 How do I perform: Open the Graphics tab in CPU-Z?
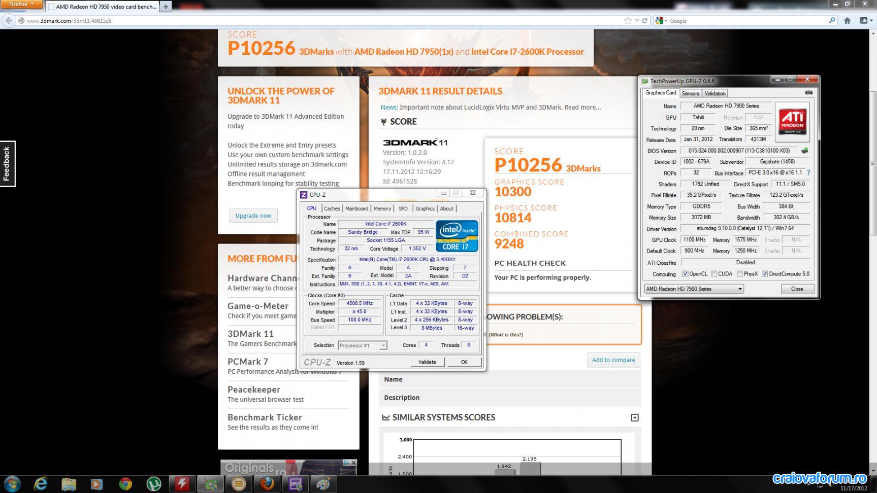425,208
